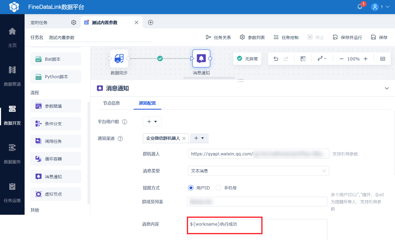This screenshot has width=395, height=240.
Task: Open the 平台用户组 add dropdown
Action: coord(152,122)
